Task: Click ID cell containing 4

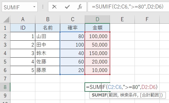Action: (x=23, y=62)
